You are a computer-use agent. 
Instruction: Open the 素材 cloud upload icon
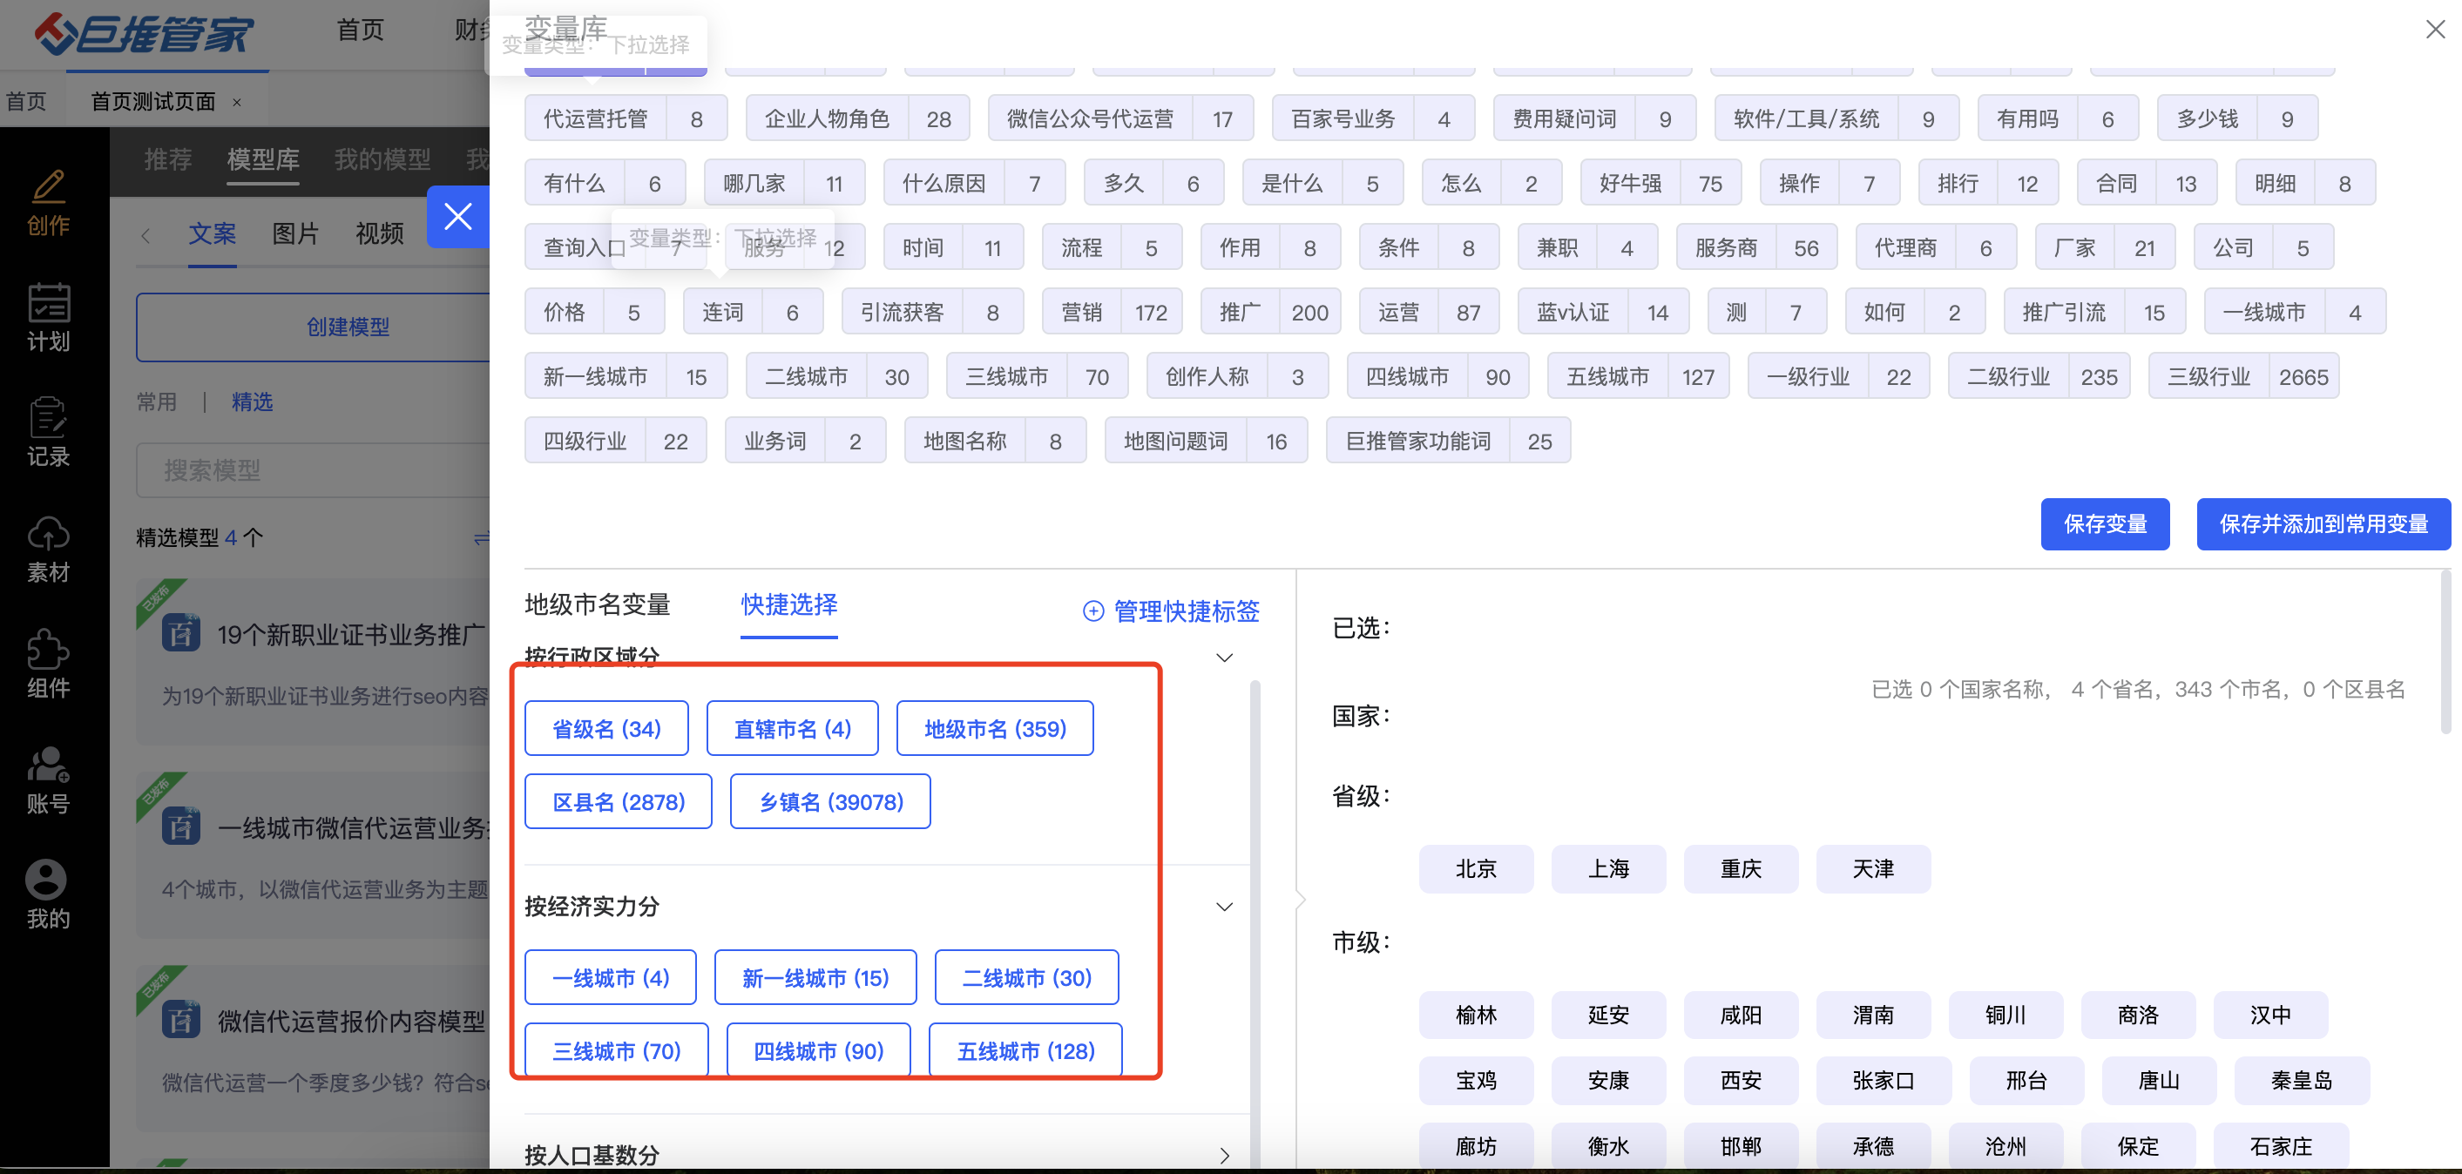tap(48, 535)
